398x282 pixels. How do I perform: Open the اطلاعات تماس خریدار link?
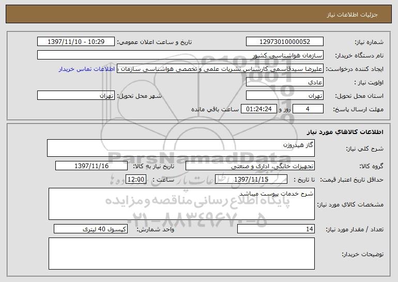pyautogui.click(x=87, y=69)
